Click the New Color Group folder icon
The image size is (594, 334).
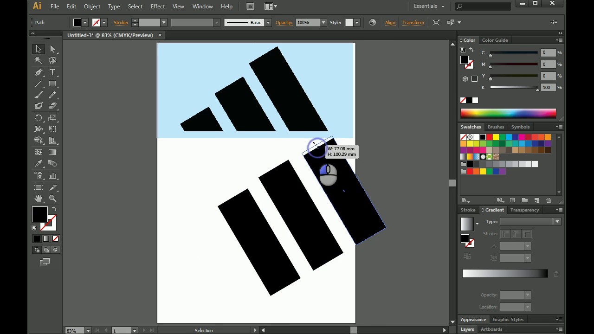tap(524, 200)
